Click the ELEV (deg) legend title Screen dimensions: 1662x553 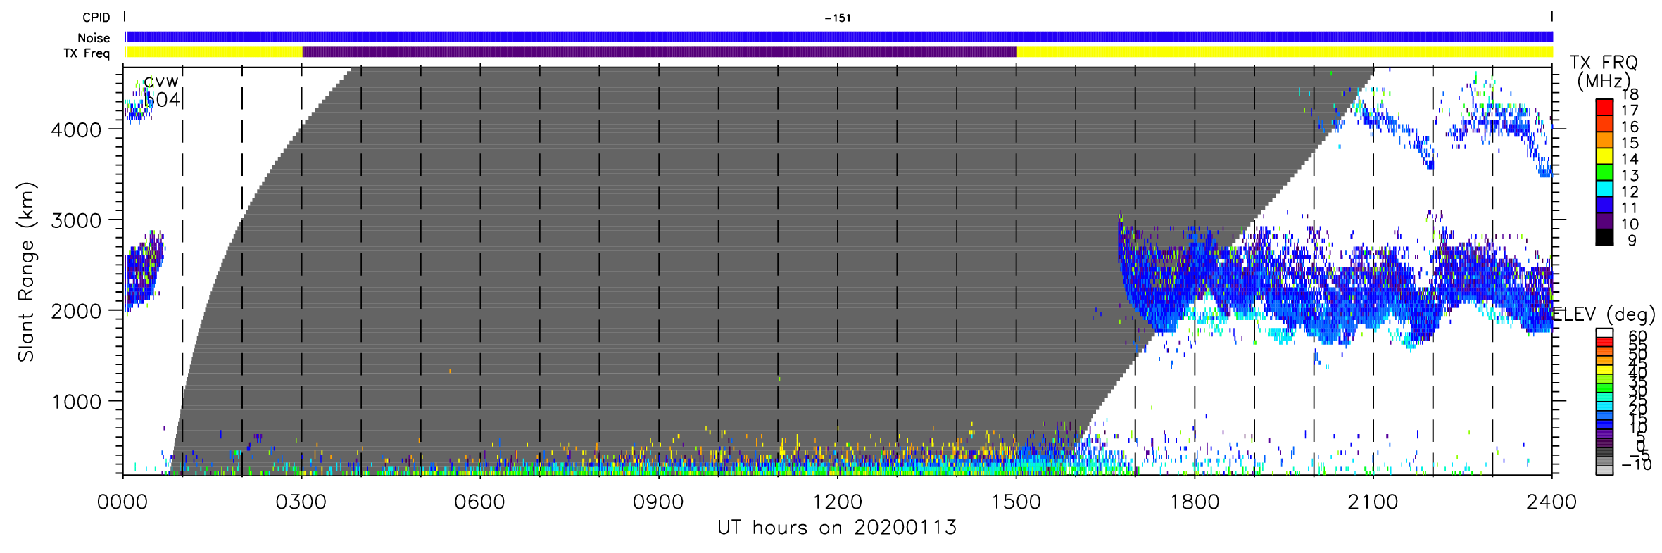1604,314
